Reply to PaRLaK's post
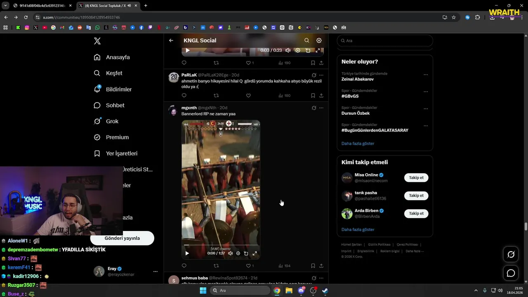Screen dimensions: 528x297 [x=184, y=96]
